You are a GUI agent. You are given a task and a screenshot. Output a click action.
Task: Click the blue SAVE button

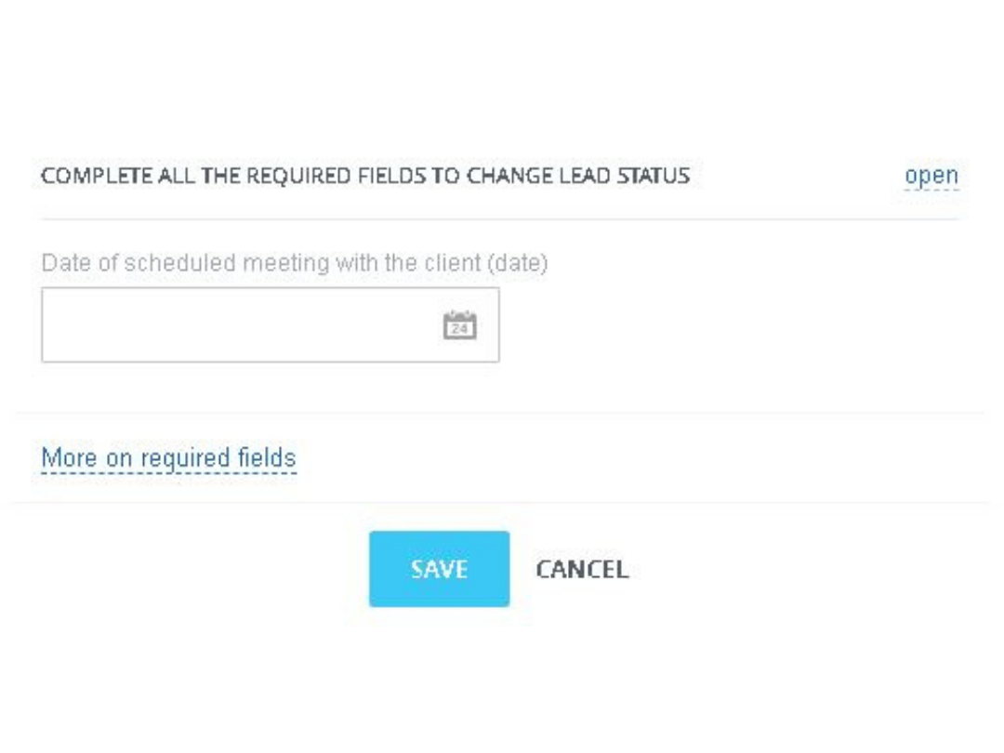[x=439, y=569]
